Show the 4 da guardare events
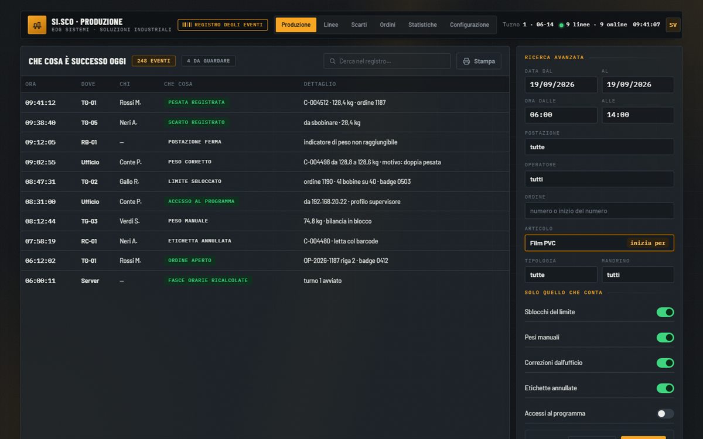Viewport: 703px width, 439px height. tap(209, 61)
